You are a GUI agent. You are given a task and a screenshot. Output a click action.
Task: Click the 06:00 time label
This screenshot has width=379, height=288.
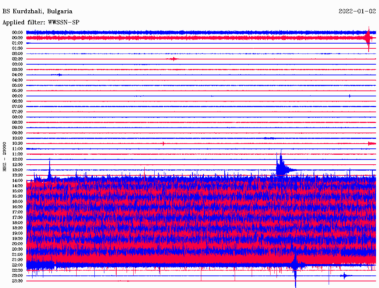[x=17, y=96]
